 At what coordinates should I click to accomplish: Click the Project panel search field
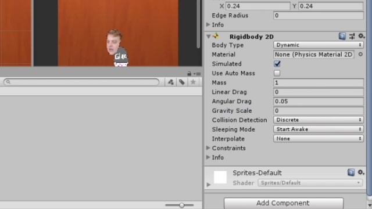[81, 82]
